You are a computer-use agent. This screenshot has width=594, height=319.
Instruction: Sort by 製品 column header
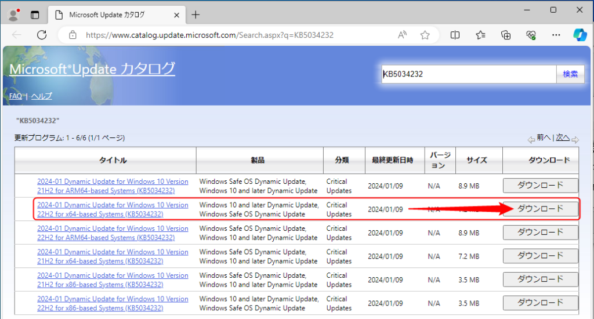(x=258, y=160)
